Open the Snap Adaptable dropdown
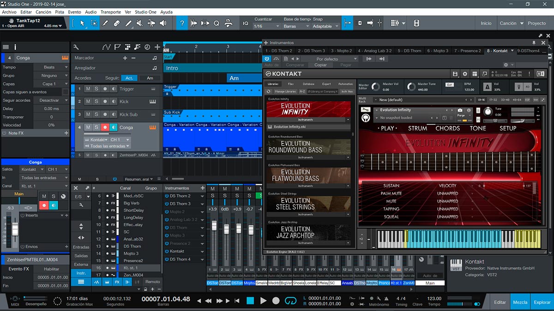The image size is (554, 311). (x=325, y=26)
